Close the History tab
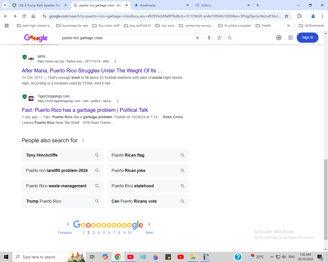Viewport: 328px width, 262px height. click(249, 5)
